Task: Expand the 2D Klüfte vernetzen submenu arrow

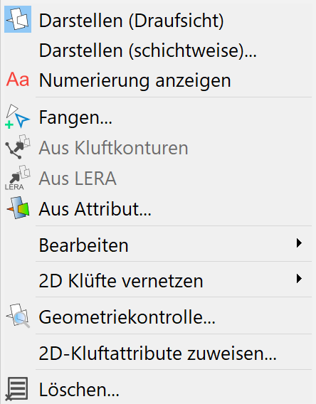Action: pos(299,279)
